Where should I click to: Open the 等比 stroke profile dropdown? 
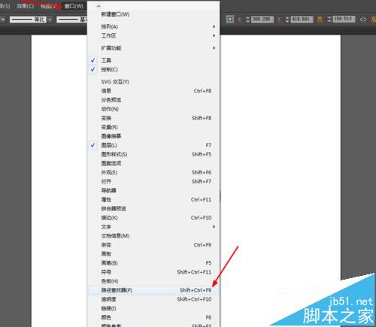50,20
